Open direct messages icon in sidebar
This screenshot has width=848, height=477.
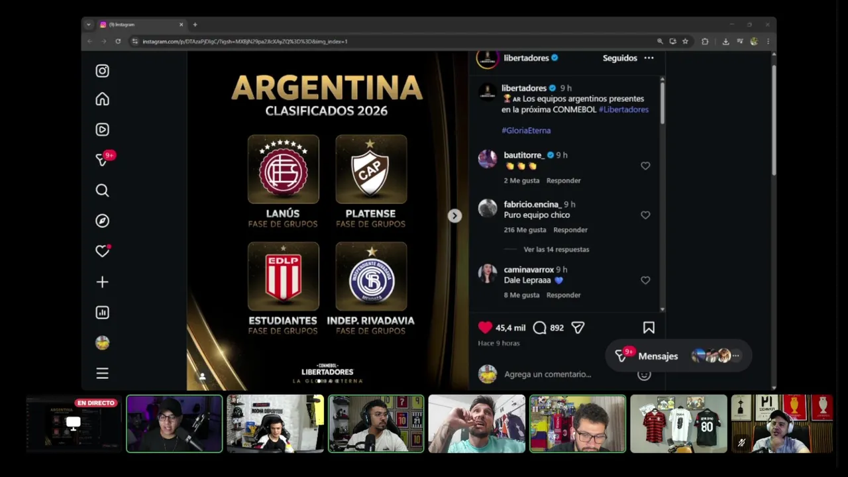click(x=102, y=160)
